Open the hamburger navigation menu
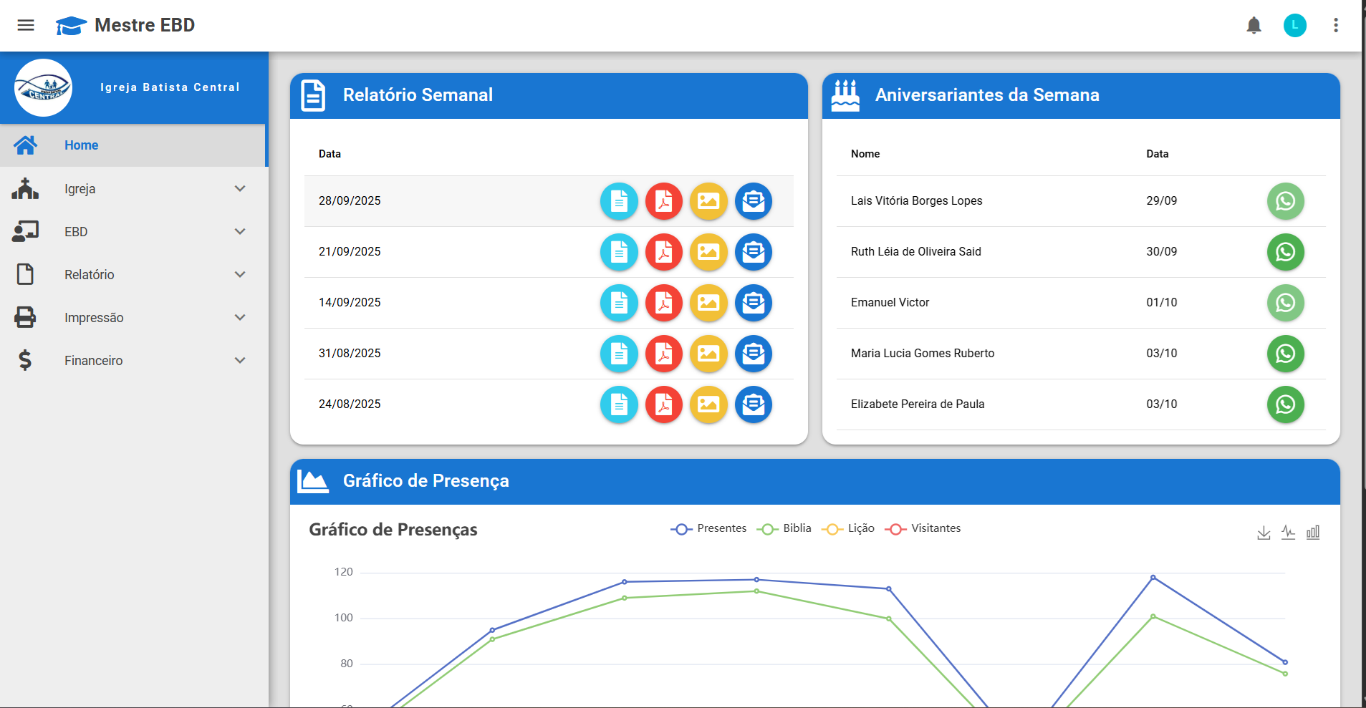This screenshot has width=1366, height=708. [x=25, y=25]
